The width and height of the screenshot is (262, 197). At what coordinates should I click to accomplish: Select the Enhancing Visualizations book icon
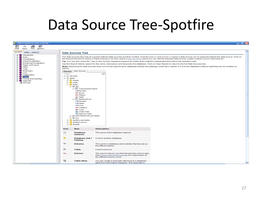click(20, 63)
